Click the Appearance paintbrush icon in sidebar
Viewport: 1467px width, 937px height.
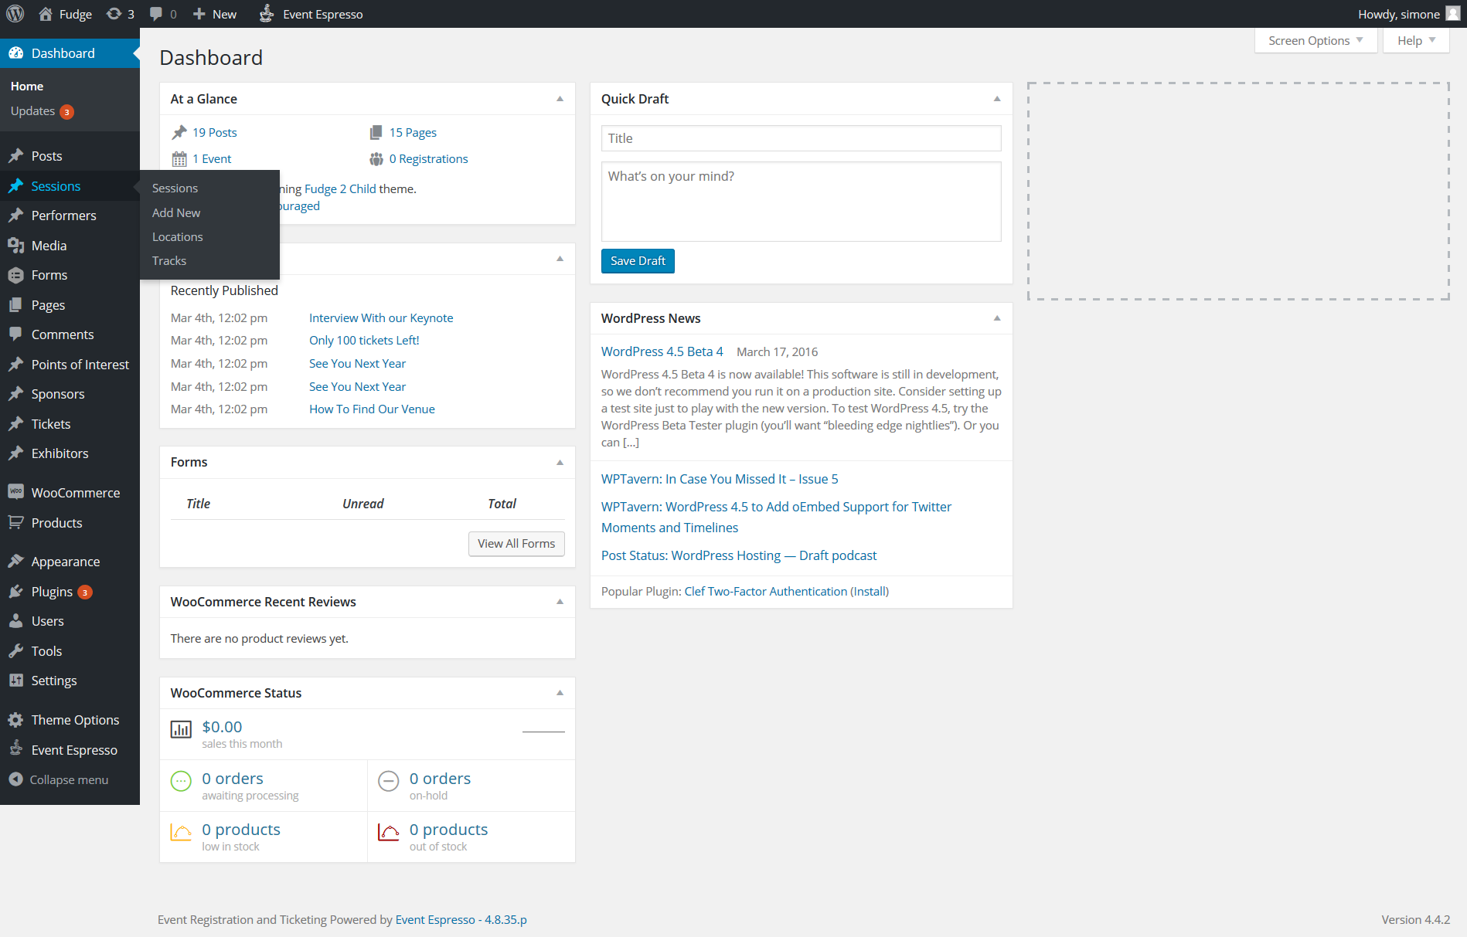[x=15, y=562]
